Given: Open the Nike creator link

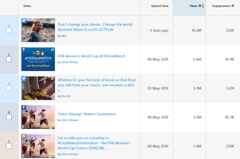Looking at the screenshot, I should point(64,36).
